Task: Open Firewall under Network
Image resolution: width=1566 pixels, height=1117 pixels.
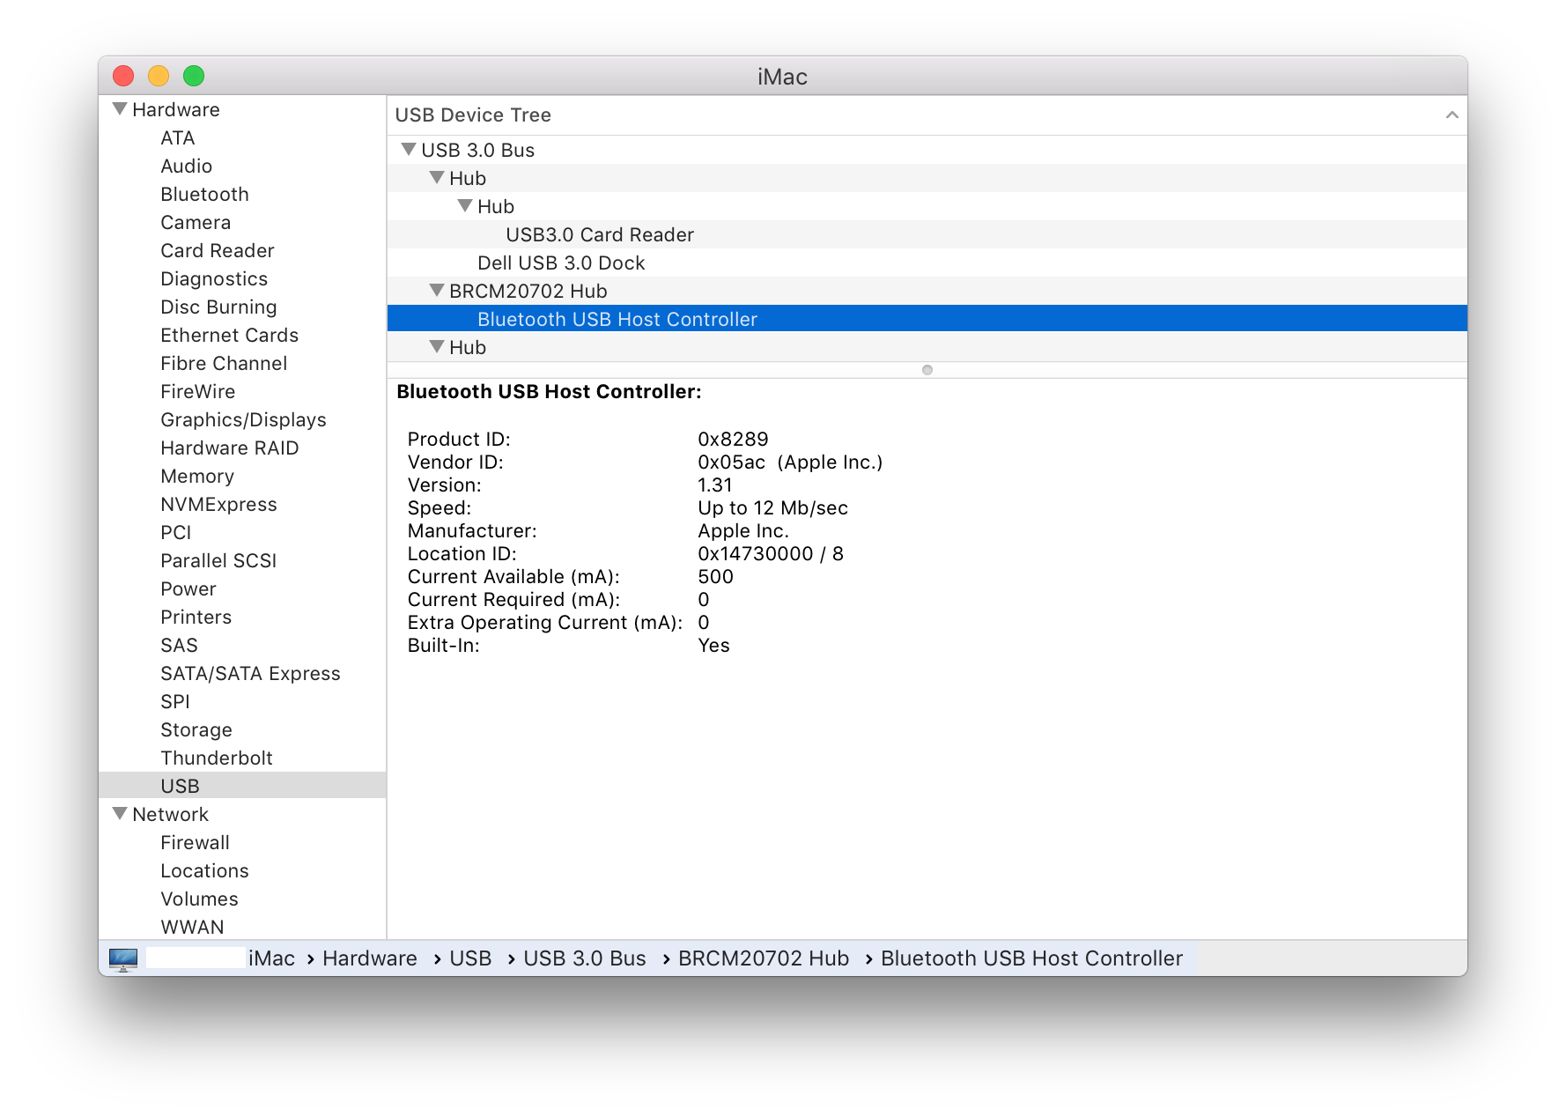Action: (x=242, y=843)
